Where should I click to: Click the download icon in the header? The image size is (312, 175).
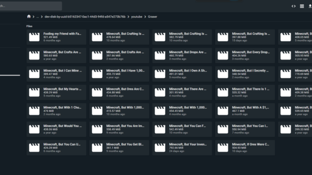(x=310, y=6)
